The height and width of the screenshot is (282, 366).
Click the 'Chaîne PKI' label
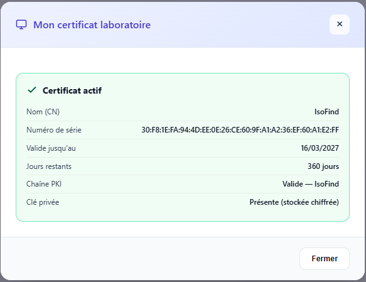pyautogui.click(x=44, y=184)
